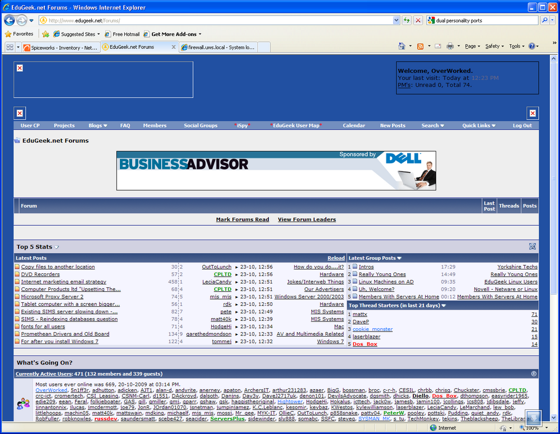Viewport: 560px width, 434px height.
Task: Click folder icon beside EduGeek.net Forums heading
Action: point(17,141)
